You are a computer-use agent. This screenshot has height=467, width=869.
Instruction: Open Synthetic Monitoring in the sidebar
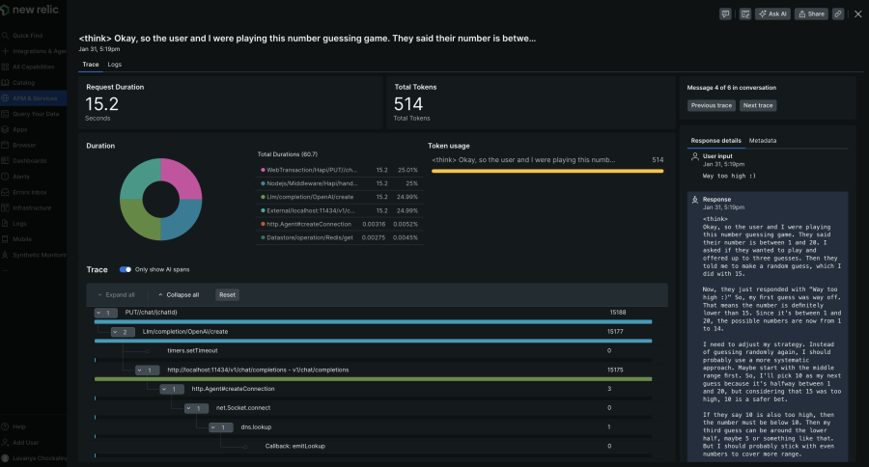click(x=33, y=255)
